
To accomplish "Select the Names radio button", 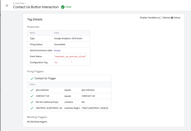I will coord(162,18).
